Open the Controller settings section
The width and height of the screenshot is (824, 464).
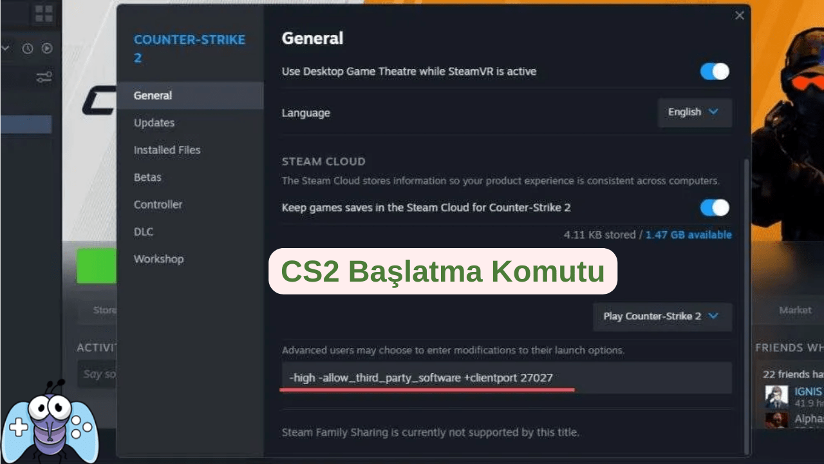[x=158, y=204]
